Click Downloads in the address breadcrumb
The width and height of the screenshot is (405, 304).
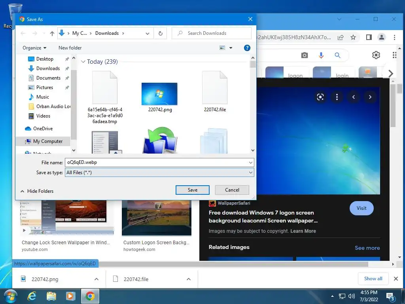[107, 33]
